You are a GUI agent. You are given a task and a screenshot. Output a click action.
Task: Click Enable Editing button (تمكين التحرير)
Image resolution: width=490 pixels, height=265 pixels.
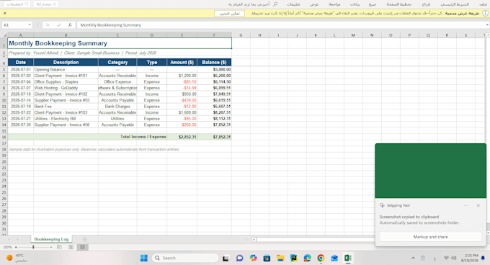pyautogui.click(x=229, y=14)
